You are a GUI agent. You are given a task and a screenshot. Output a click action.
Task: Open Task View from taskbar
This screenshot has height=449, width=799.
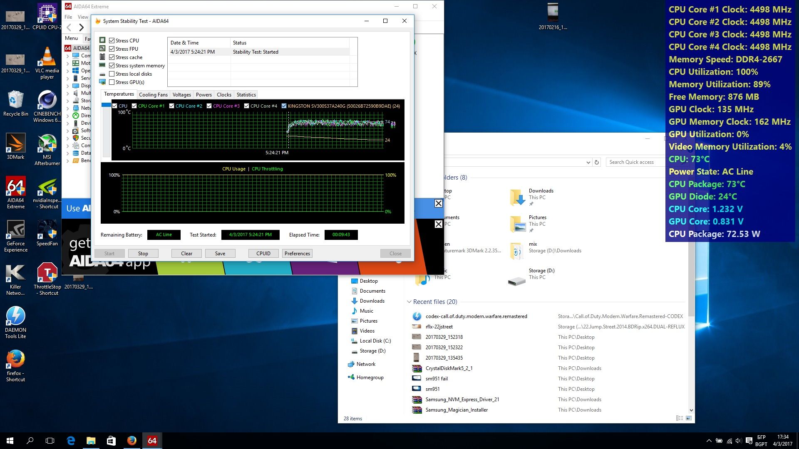pyautogui.click(x=50, y=441)
